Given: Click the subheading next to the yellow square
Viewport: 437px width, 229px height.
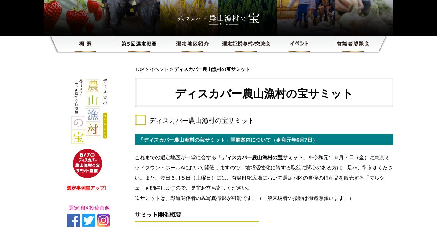Looking at the screenshot, I should 201,121.
